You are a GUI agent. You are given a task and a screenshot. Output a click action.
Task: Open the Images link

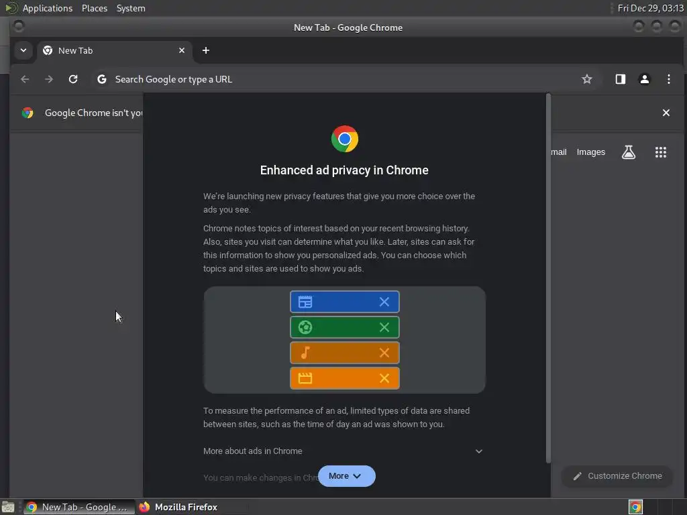[590, 152]
